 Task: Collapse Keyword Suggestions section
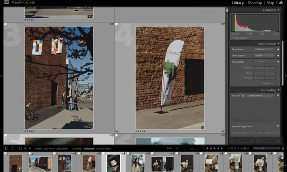tap(278, 126)
